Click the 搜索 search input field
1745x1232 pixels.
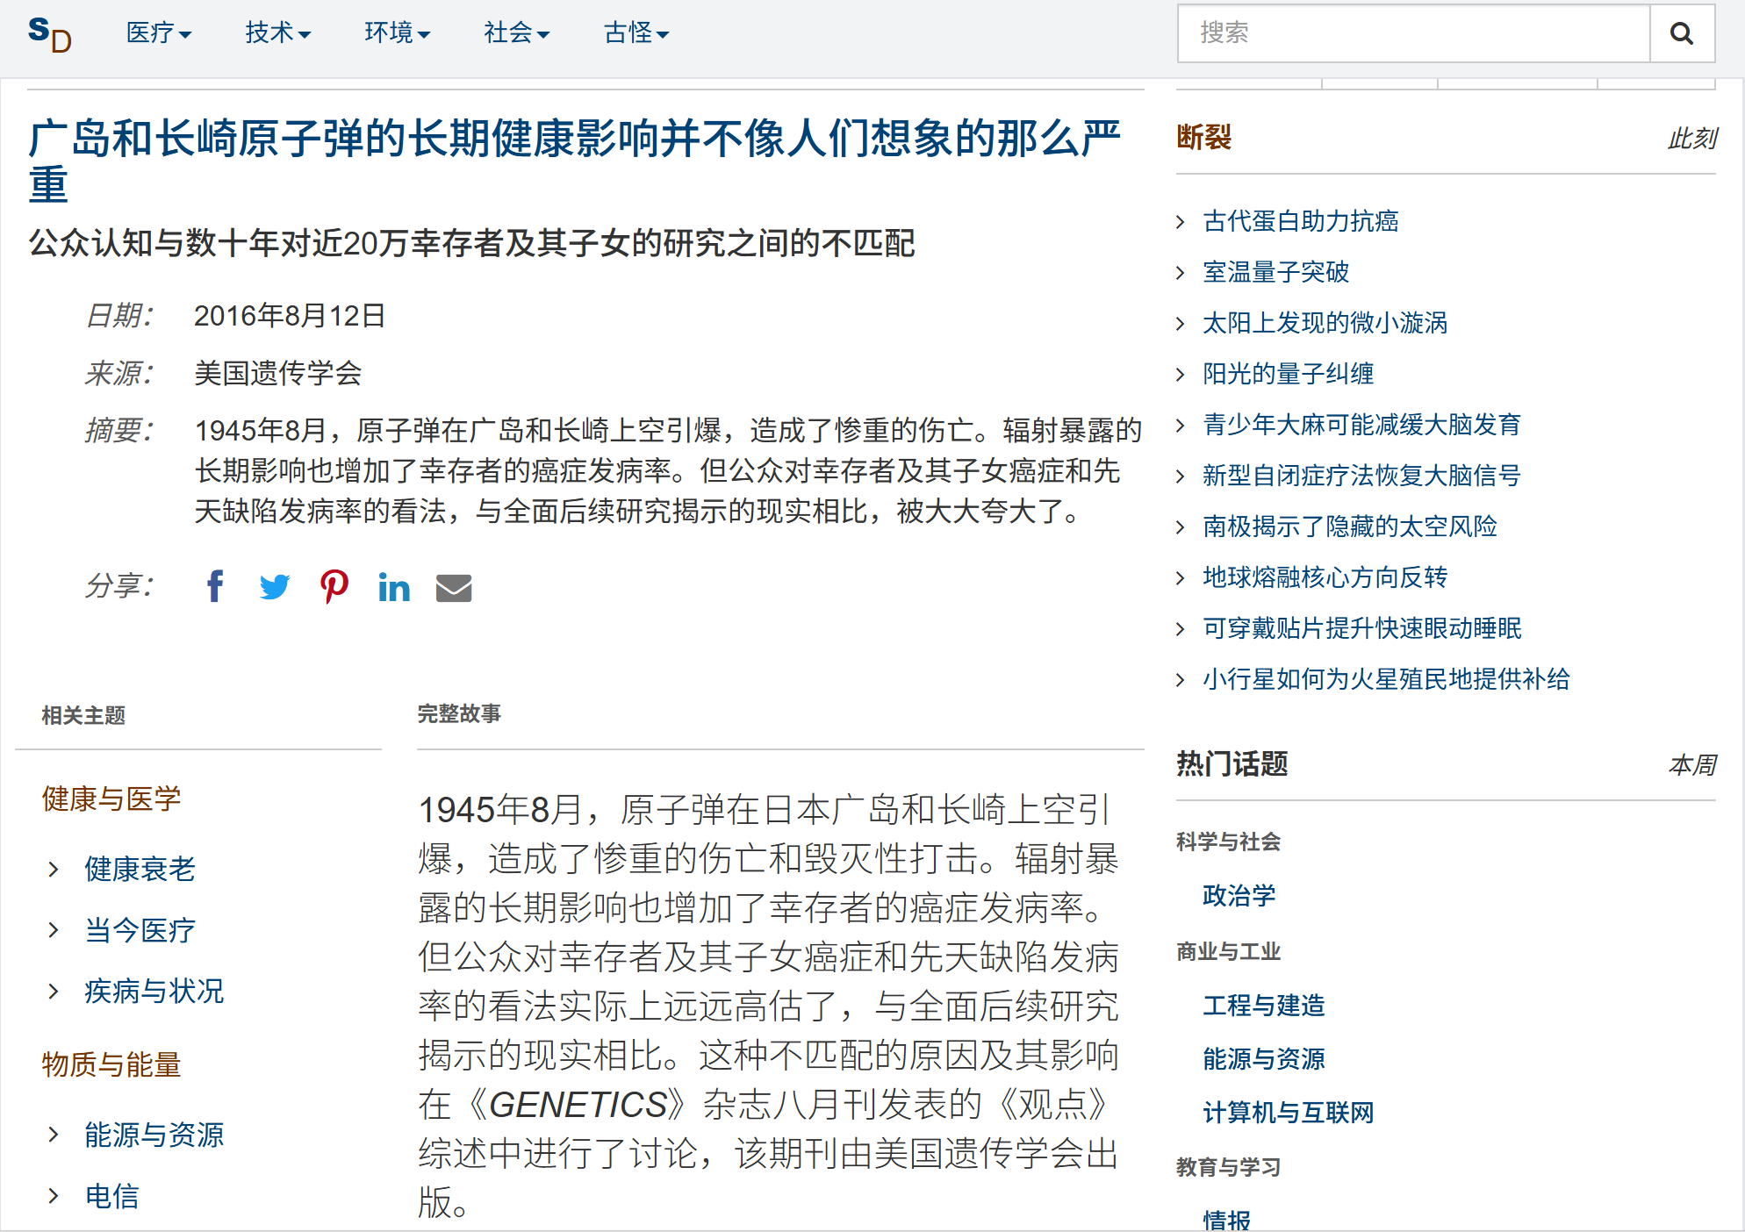click(1414, 33)
